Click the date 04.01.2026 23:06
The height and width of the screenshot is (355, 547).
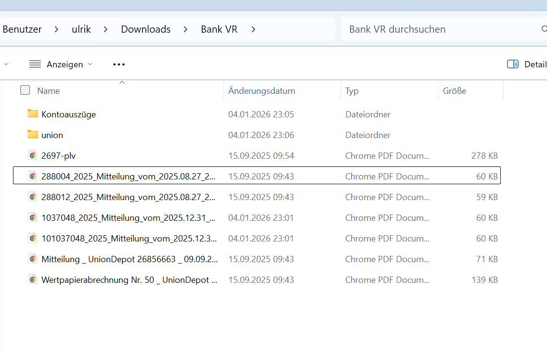point(261,135)
